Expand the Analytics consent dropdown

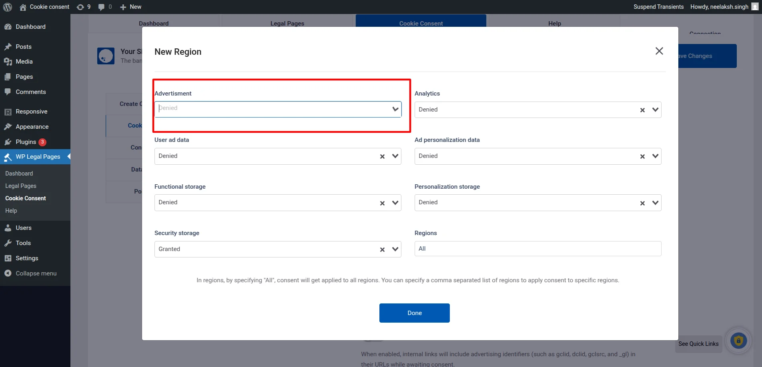coord(655,110)
